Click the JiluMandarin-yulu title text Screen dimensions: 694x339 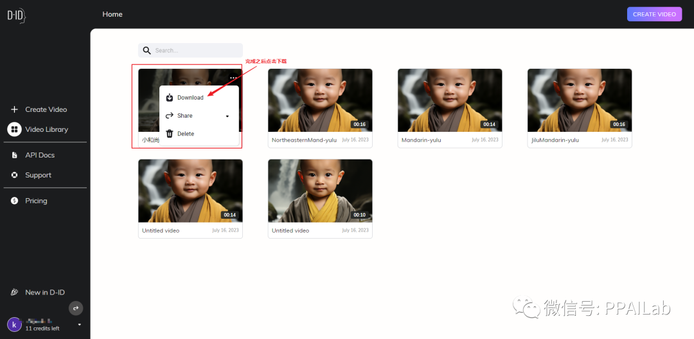pos(555,140)
